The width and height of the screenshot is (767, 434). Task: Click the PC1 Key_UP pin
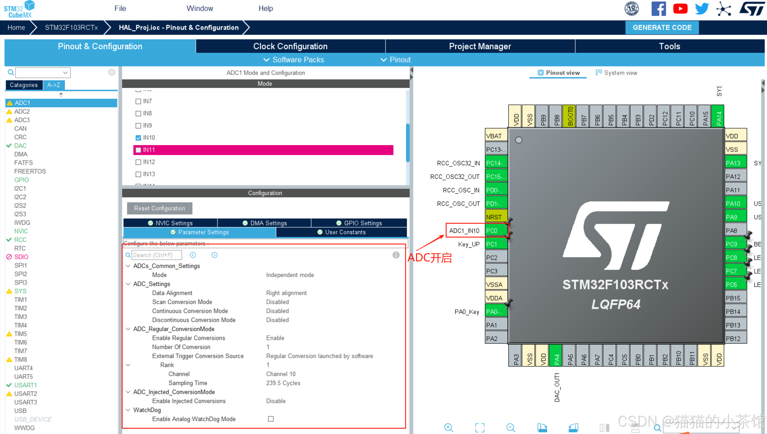[x=496, y=244]
